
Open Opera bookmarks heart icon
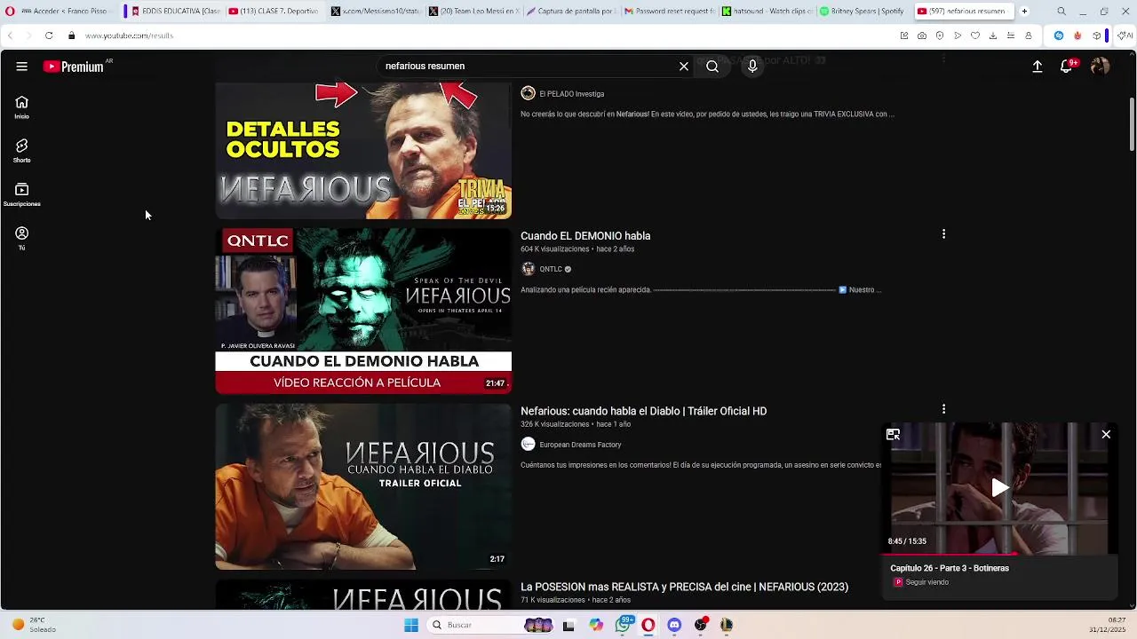[975, 35]
